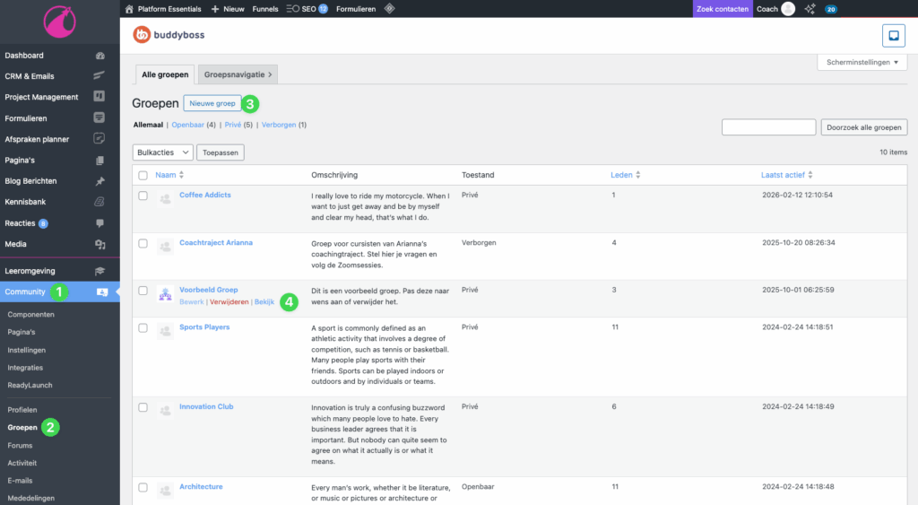Toggle the select-all checkbox in table header
Image resolution: width=918 pixels, height=505 pixels.
point(143,175)
